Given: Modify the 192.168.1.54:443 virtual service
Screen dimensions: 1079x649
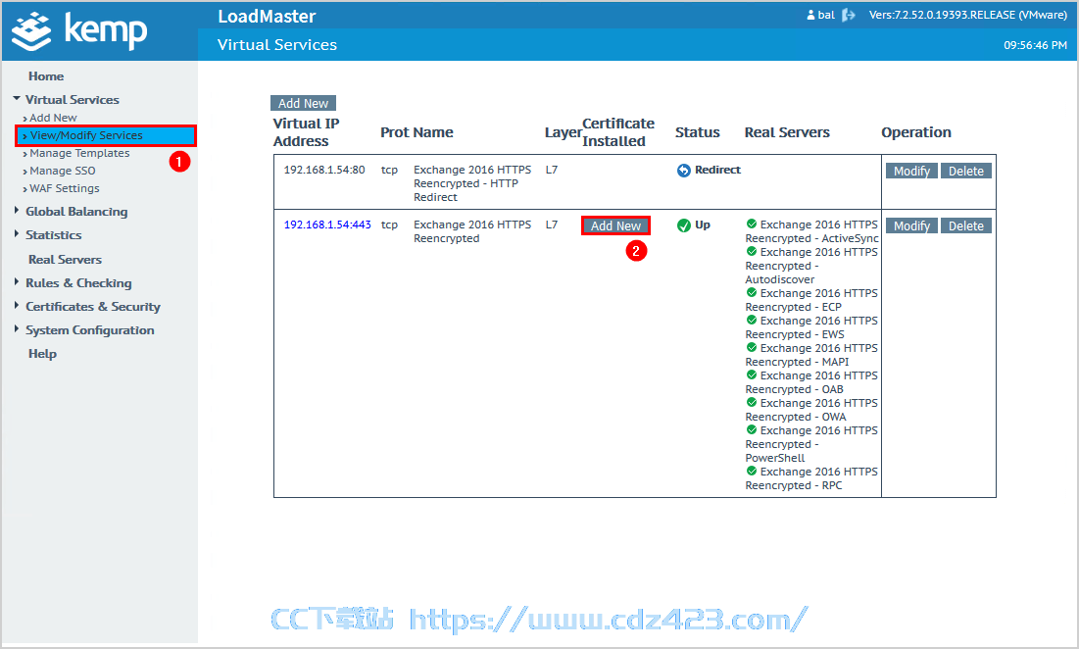Looking at the screenshot, I should (x=911, y=225).
